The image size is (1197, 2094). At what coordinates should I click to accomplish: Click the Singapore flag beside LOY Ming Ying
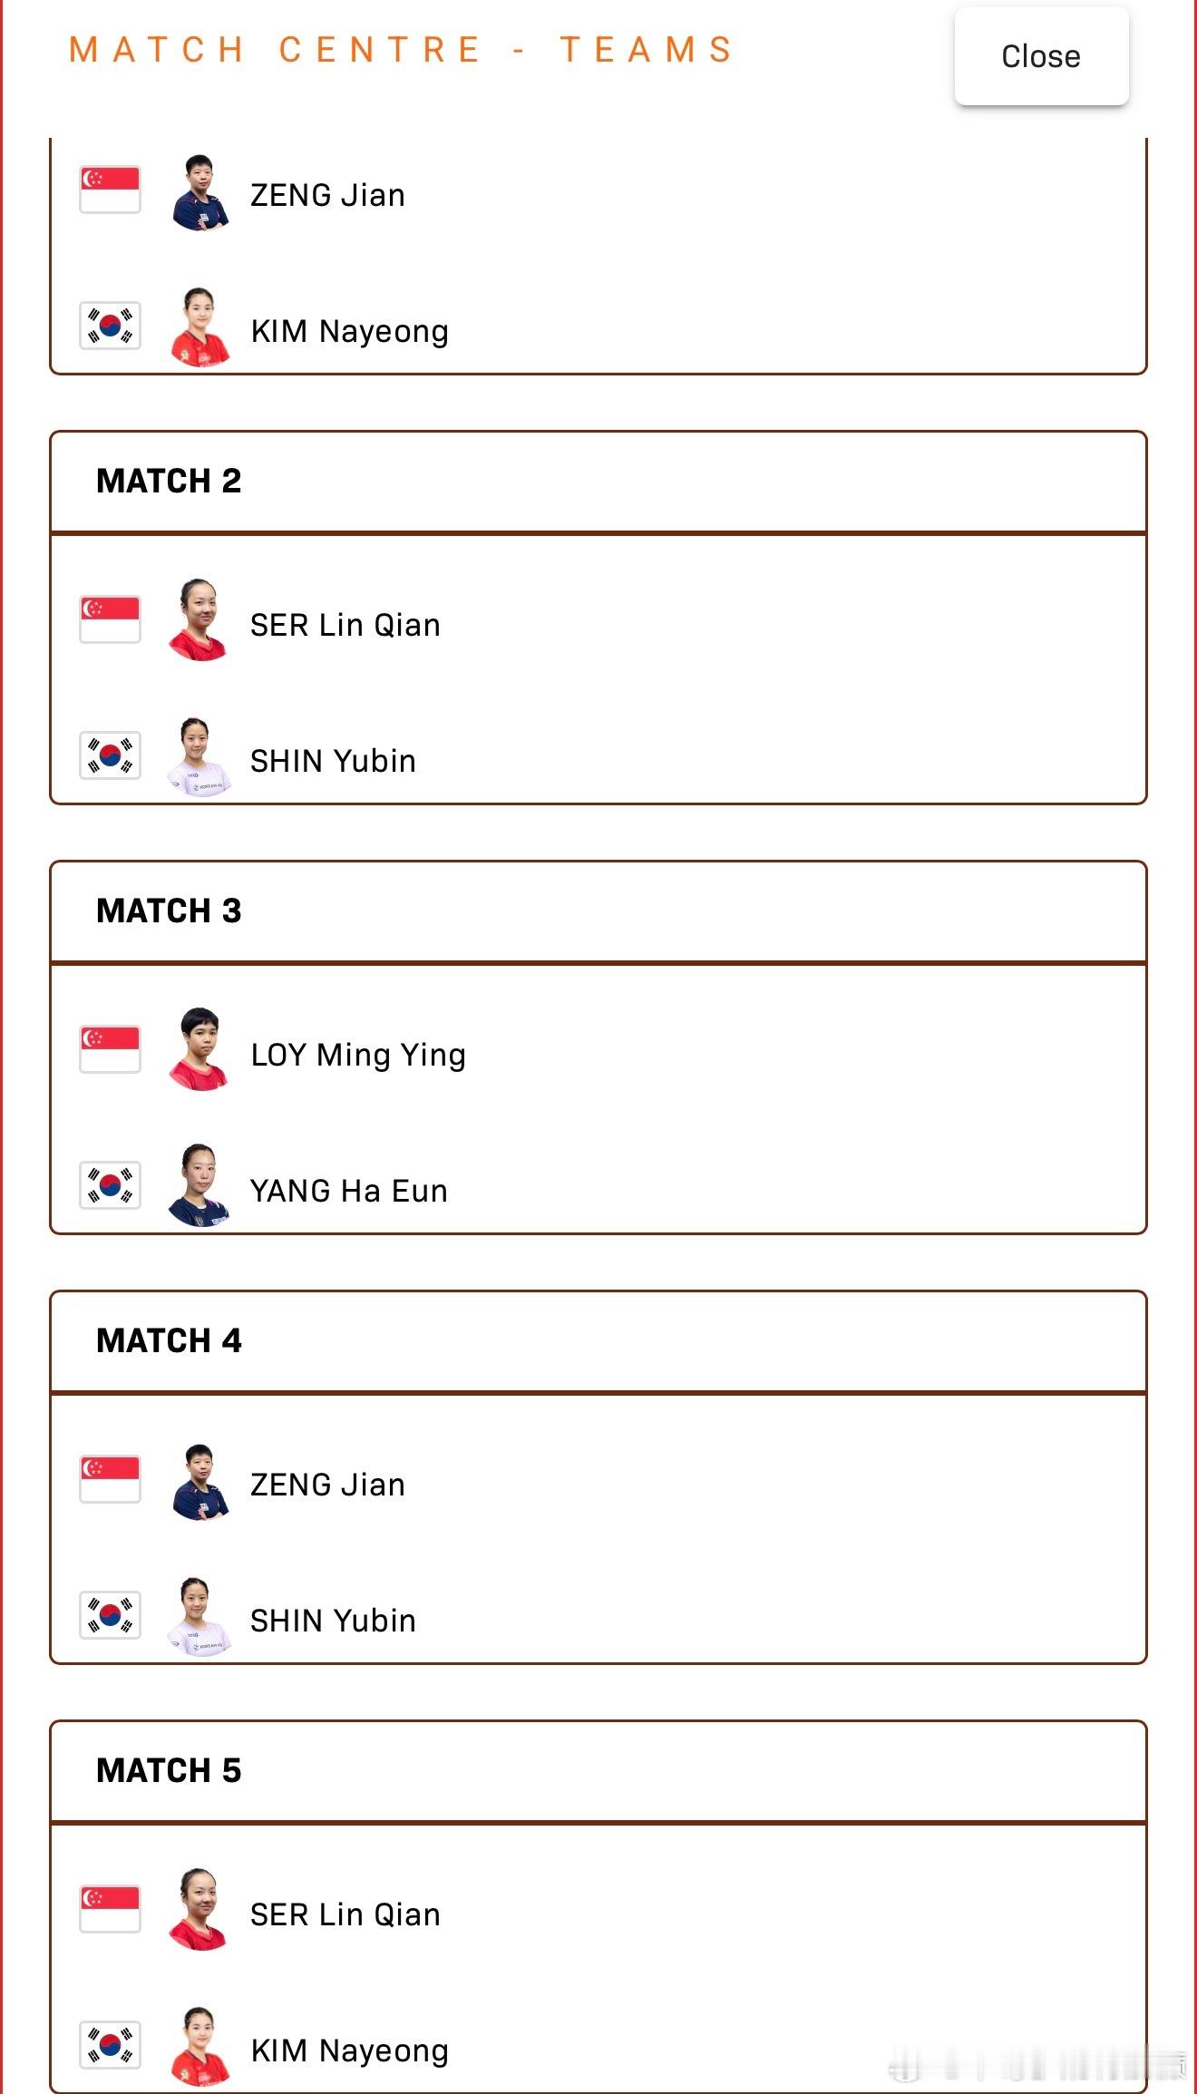[x=110, y=1049]
